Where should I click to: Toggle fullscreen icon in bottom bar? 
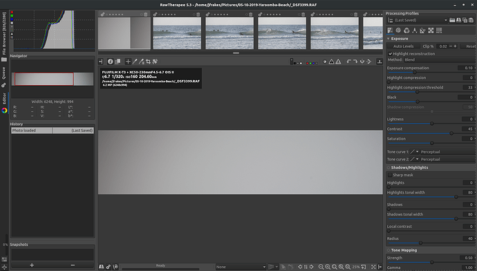(373, 267)
